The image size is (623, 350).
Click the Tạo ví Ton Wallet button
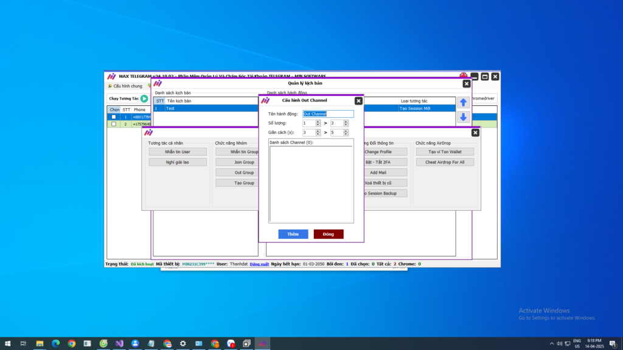click(x=445, y=152)
